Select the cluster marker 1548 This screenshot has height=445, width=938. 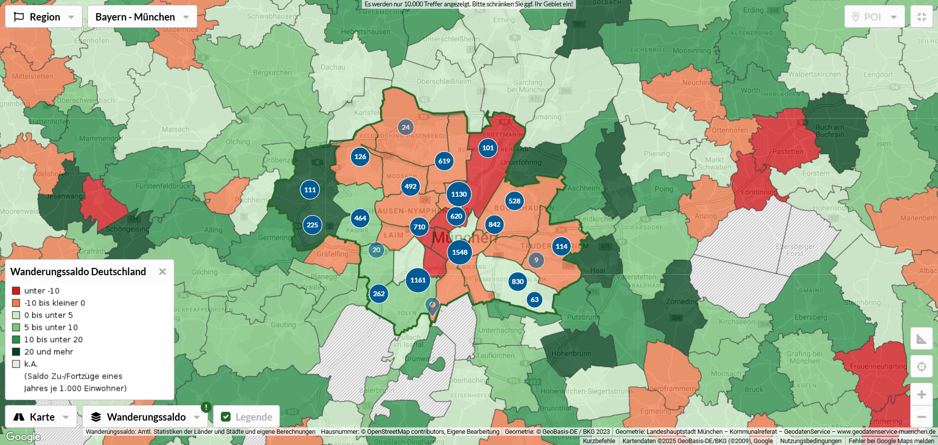(x=460, y=252)
